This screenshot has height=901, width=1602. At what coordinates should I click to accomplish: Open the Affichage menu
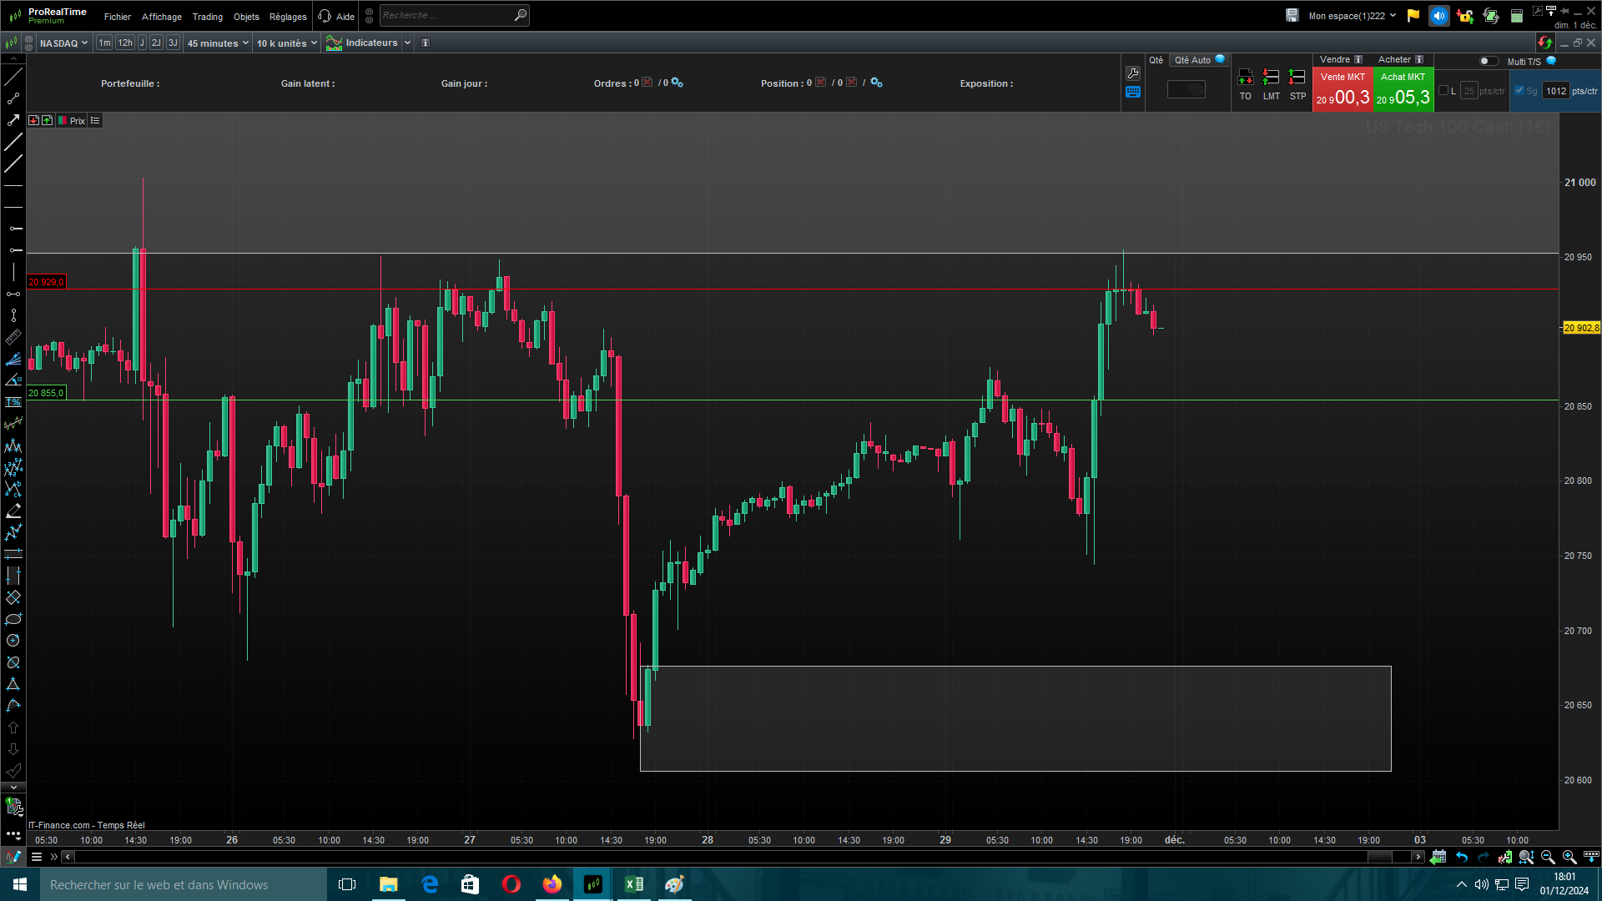161,17
